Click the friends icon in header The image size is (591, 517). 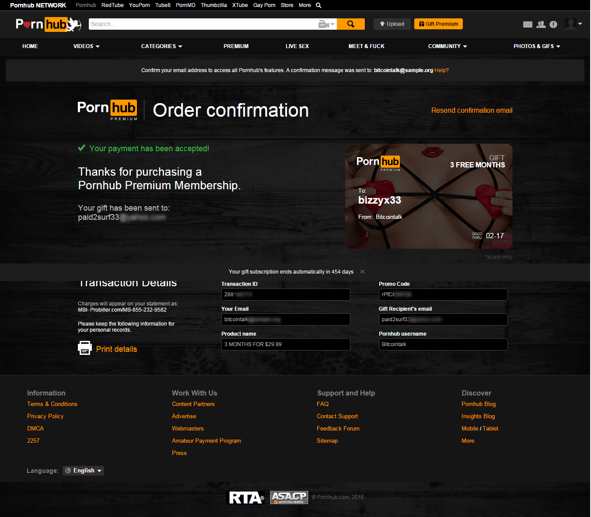coord(541,24)
